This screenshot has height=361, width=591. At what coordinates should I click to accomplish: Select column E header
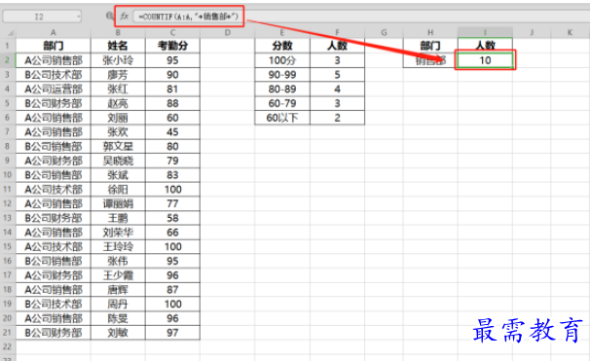click(x=282, y=33)
